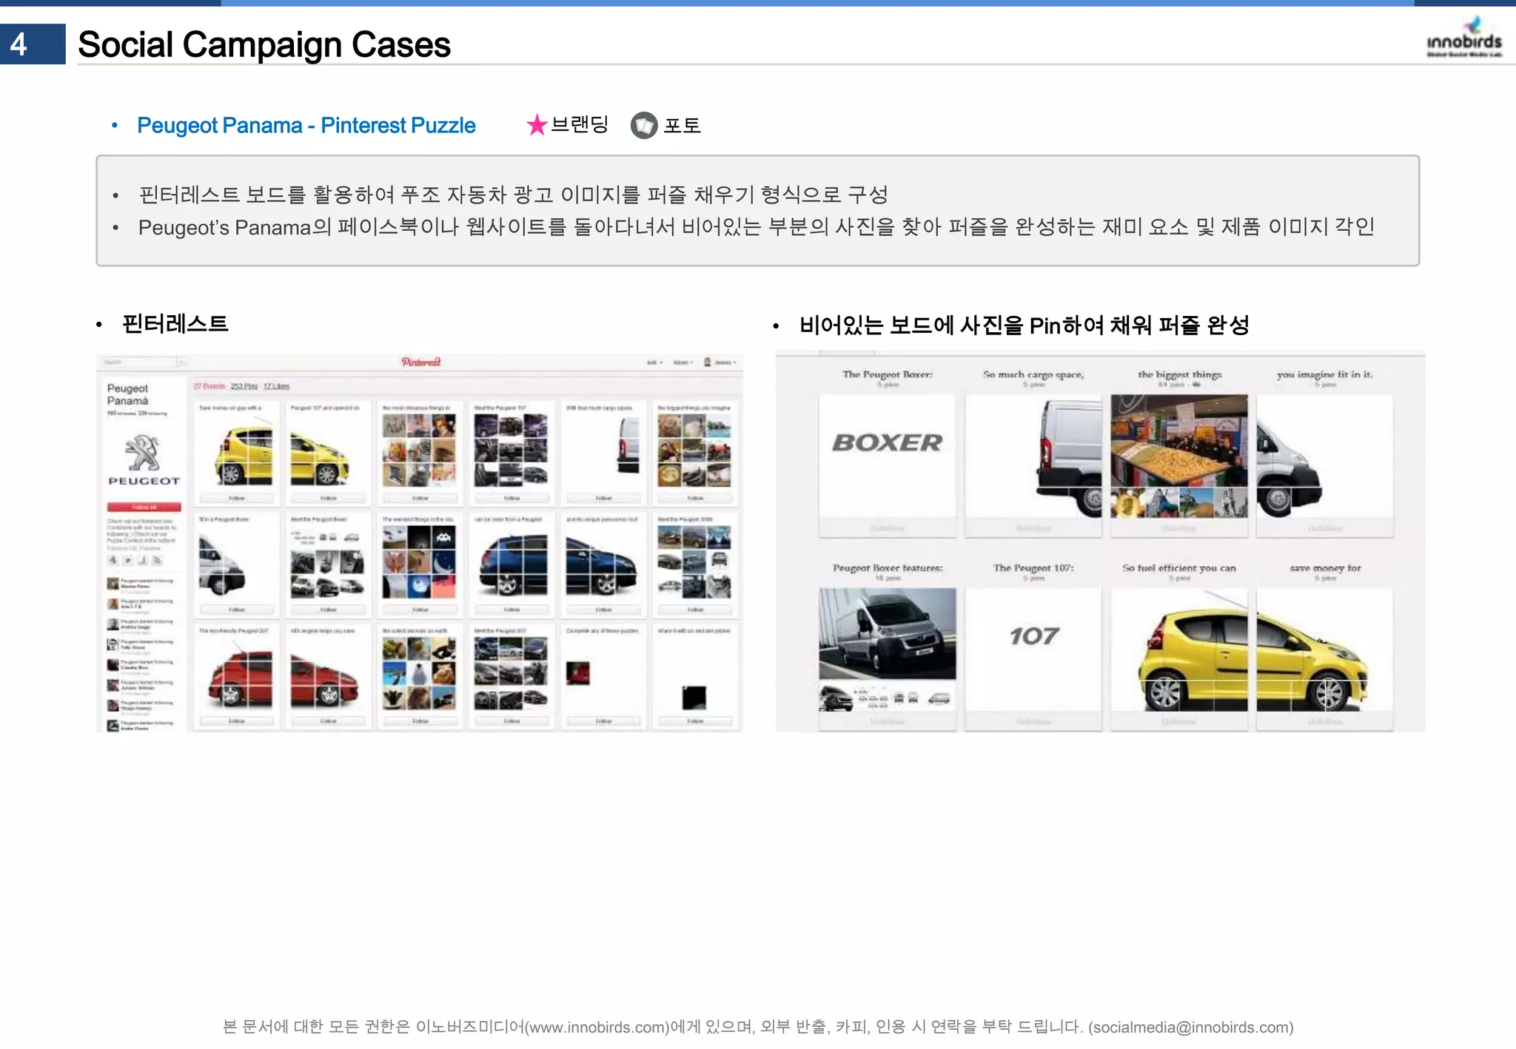Image resolution: width=1516 pixels, height=1049 pixels.
Task: Open the 'Meet the Peugeot 107' car collage thumbnail
Action: 512,451
